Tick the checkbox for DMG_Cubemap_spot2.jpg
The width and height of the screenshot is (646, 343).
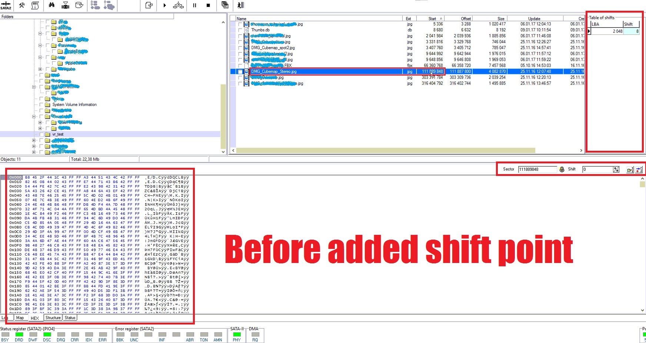click(x=240, y=48)
